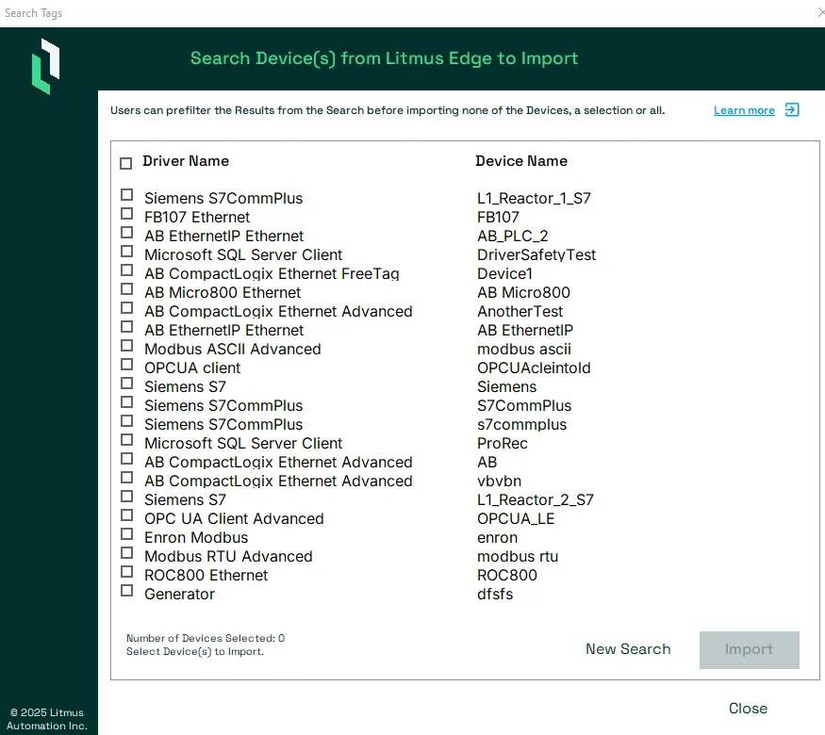Screen dimensions: 825x735
Task: Toggle the Enron Modbus checkbox
Action: [x=126, y=534]
